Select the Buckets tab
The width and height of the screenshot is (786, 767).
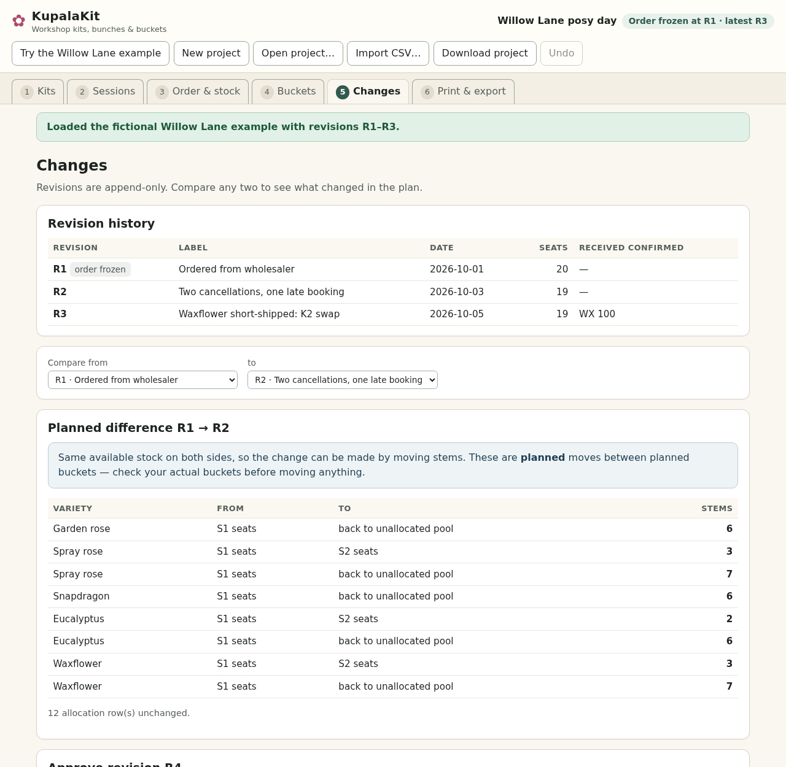pyautogui.click(x=288, y=91)
